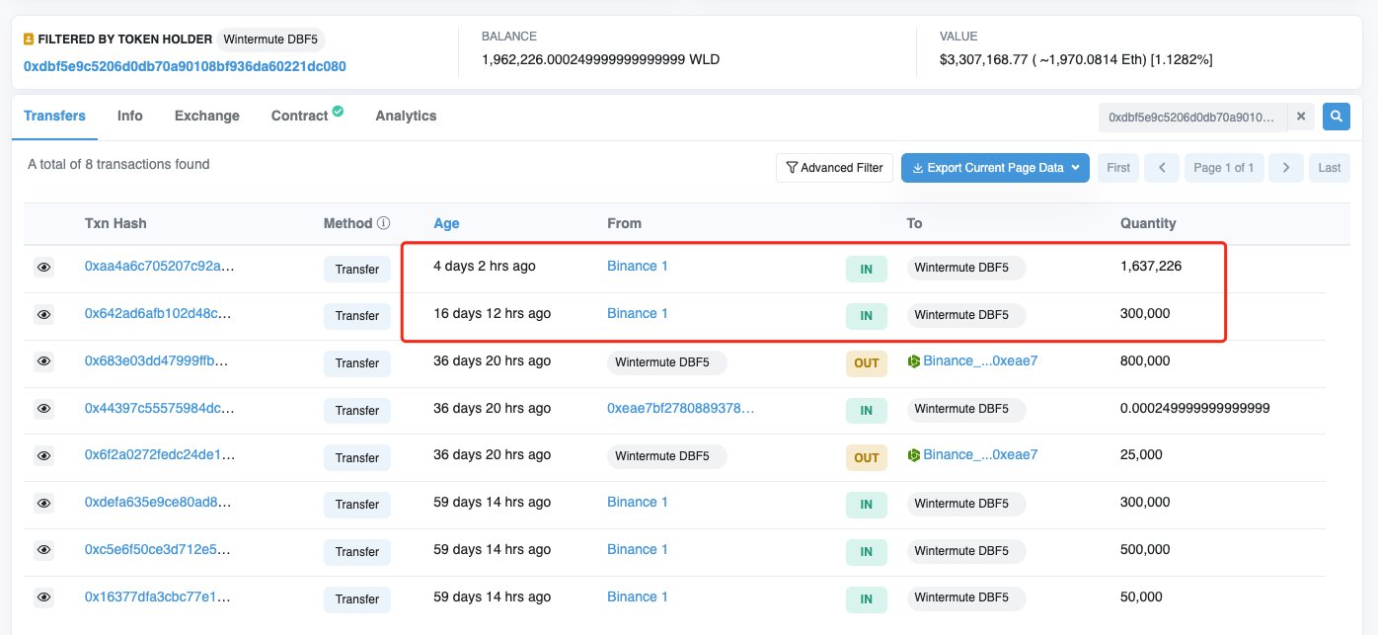Click the First page button
Image resolution: width=1378 pixels, height=635 pixels.
tap(1118, 168)
